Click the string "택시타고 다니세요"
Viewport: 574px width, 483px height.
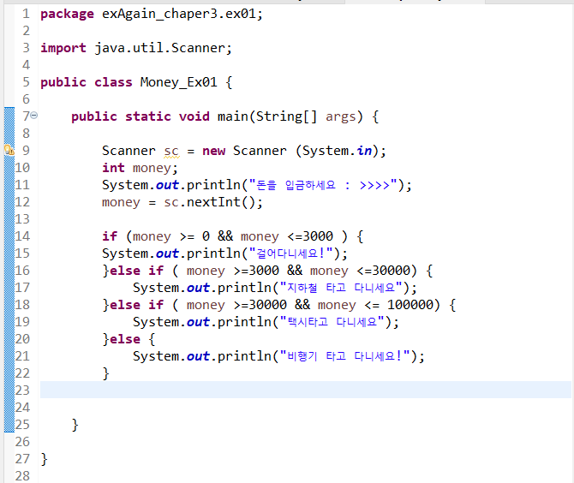click(x=332, y=322)
